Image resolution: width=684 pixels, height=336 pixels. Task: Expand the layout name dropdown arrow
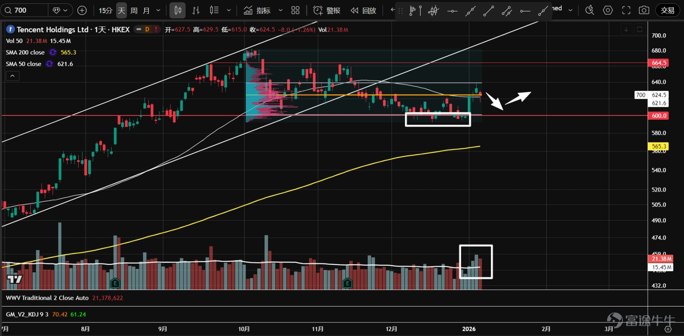tap(570, 10)
